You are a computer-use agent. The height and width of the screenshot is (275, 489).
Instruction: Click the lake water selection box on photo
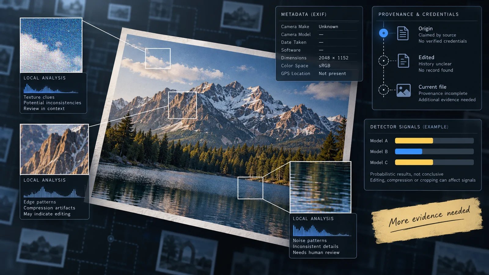click(250, 188)
